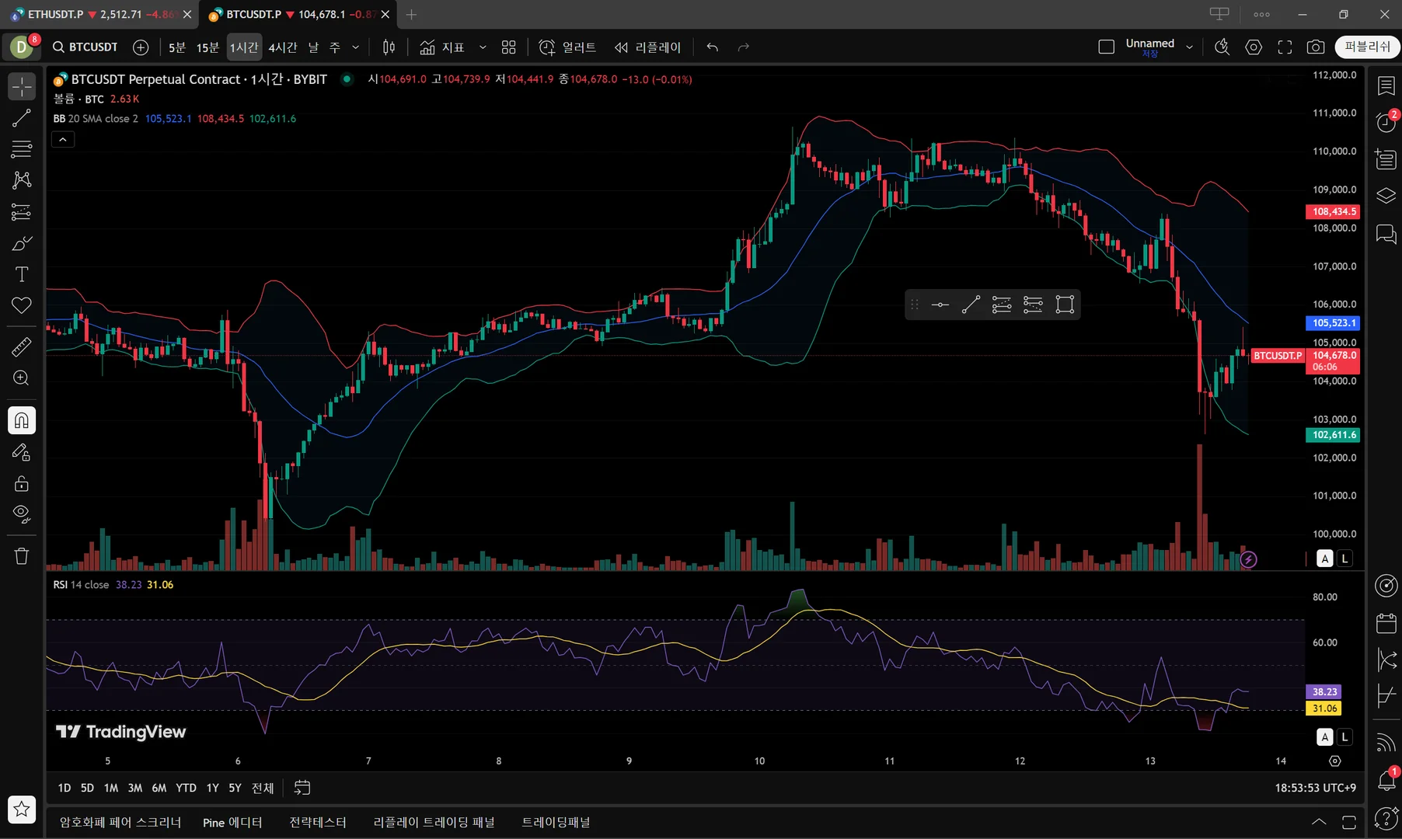Select the brush drawing tool
The image size is (1402, 839).
coord(22,243)
